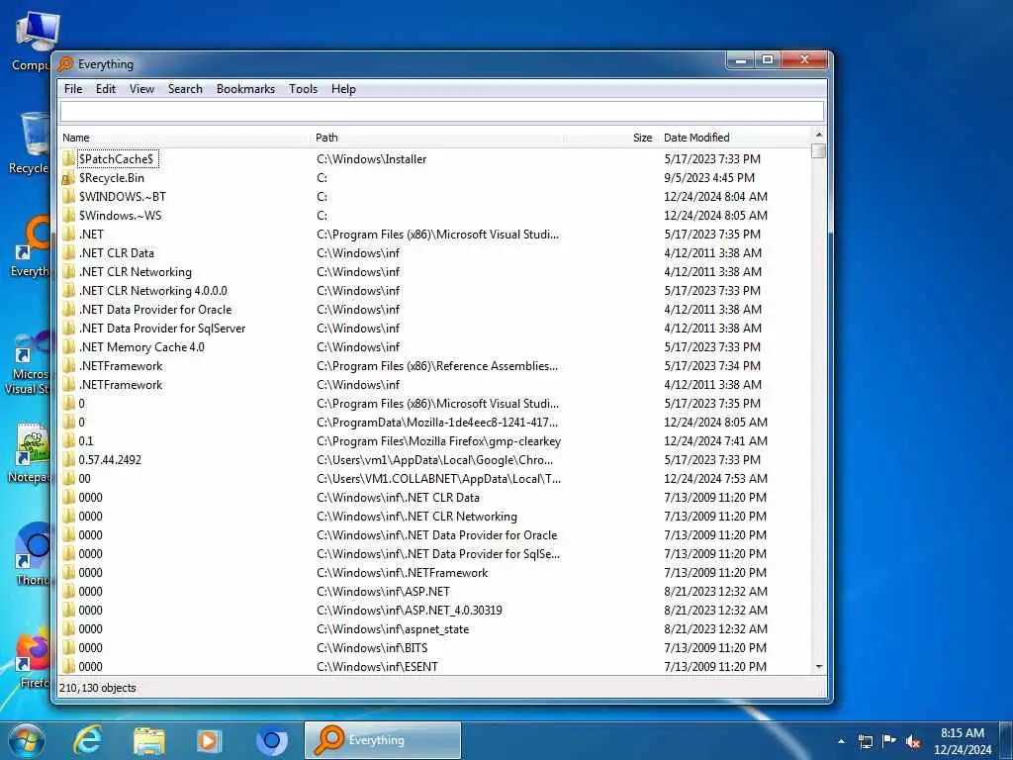
Task: Click the 210,130 objects status text
Action: (x=98, y=688)
